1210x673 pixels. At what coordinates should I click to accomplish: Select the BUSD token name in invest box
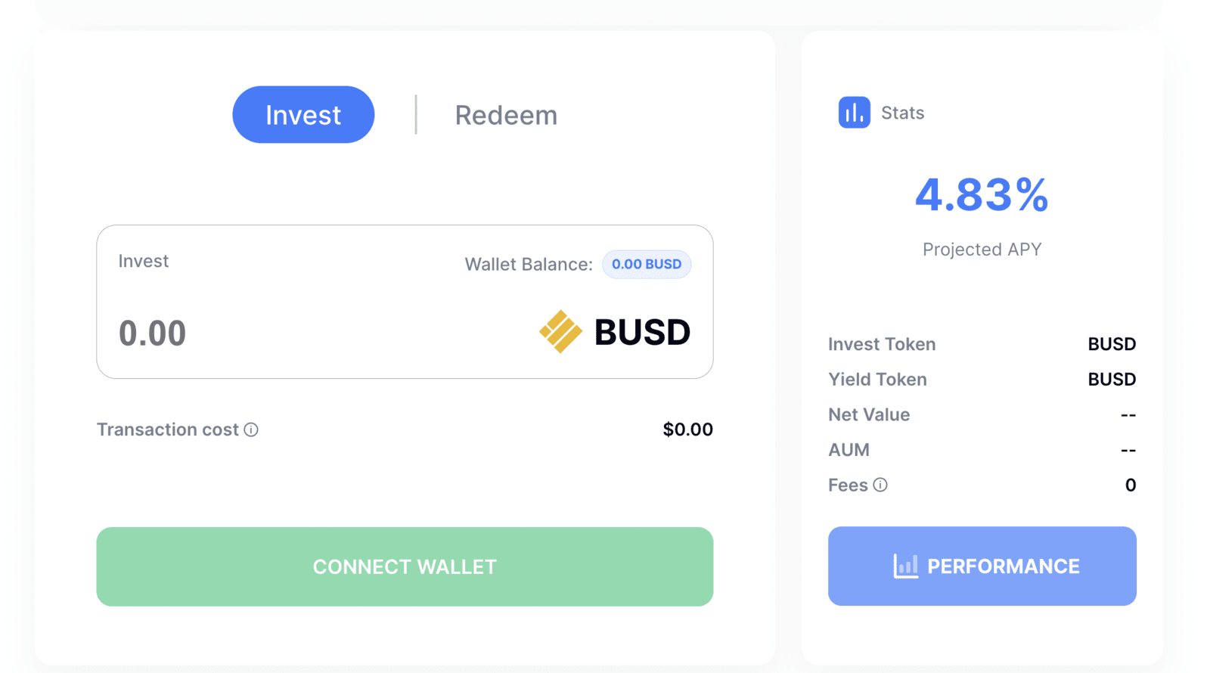coord(642,332)
